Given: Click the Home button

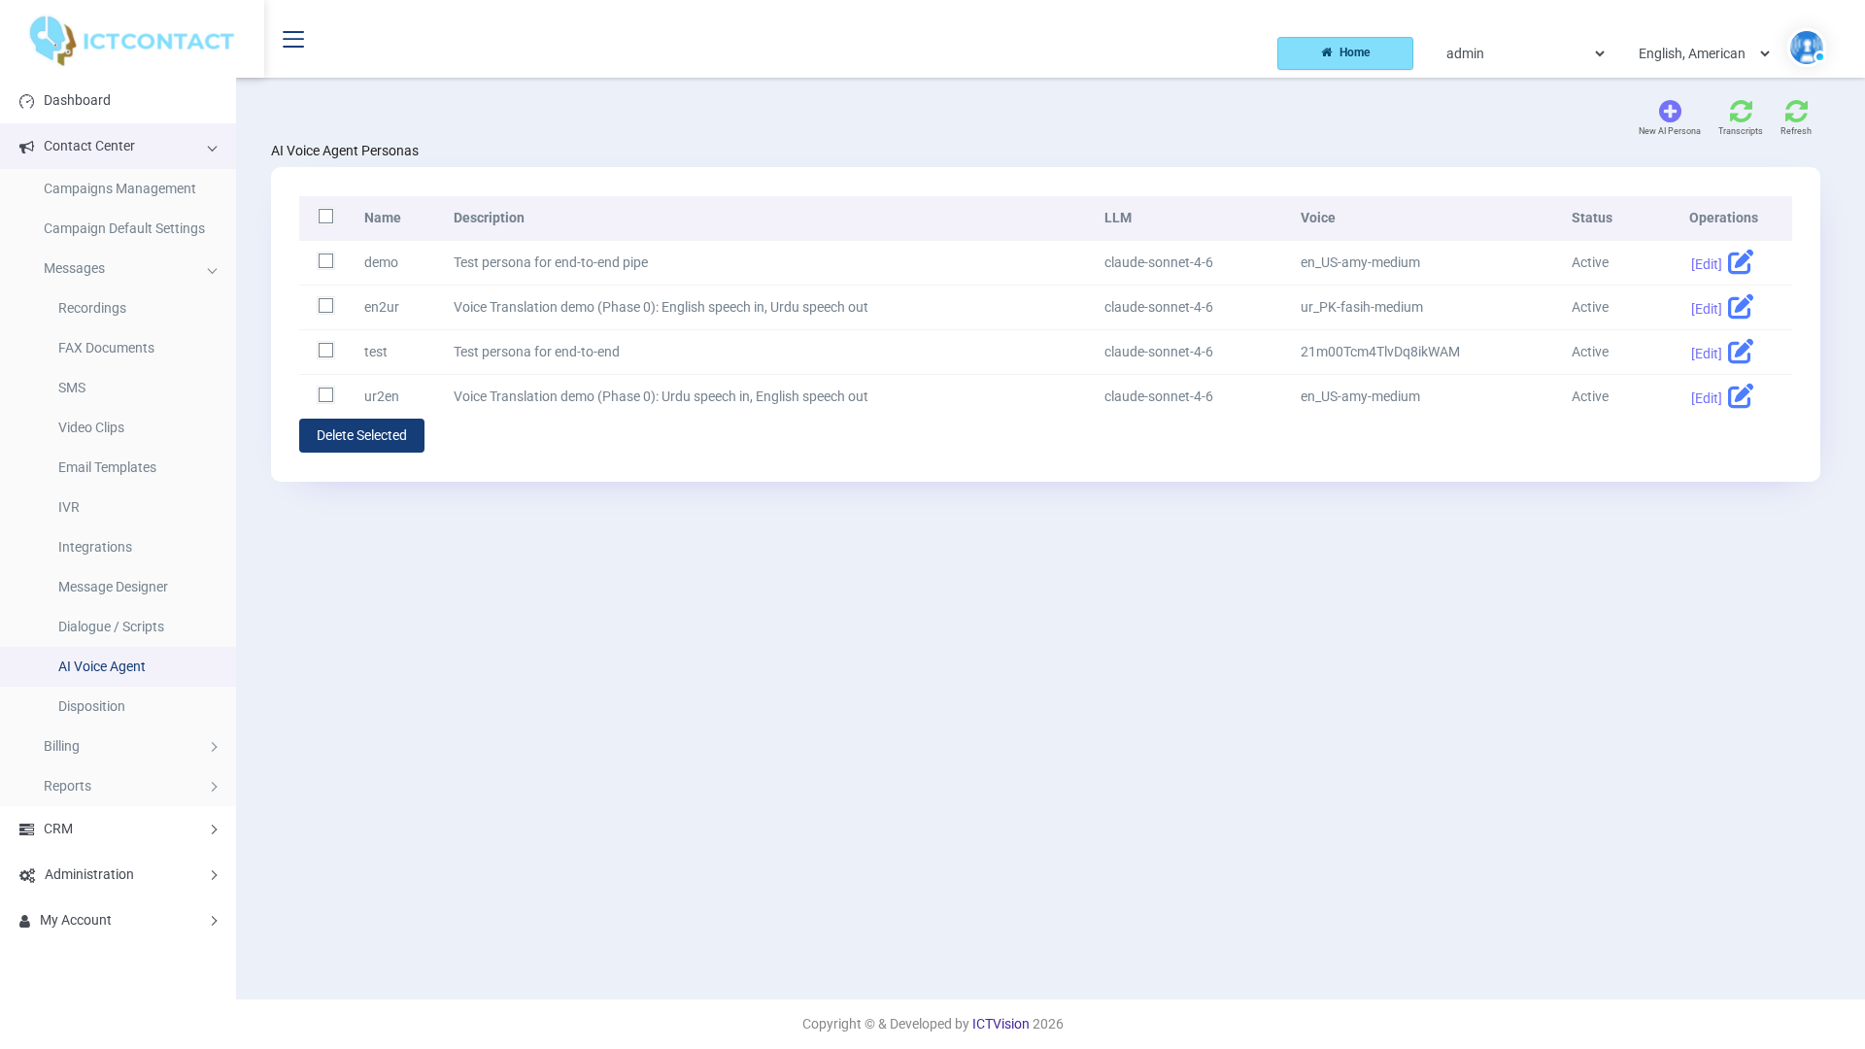Looking at the screenshot, I should coord(1345,53).
